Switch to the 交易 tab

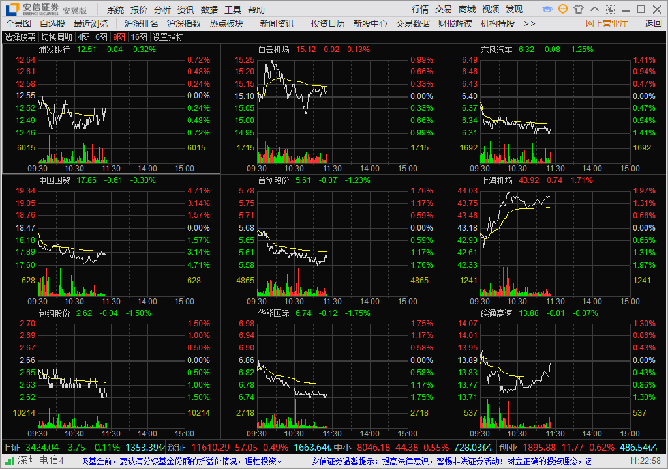444,9
